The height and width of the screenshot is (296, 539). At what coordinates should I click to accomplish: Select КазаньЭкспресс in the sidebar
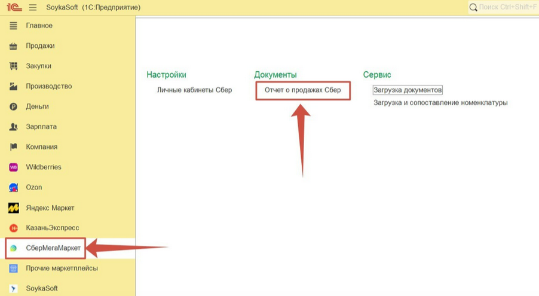(x=52, y=228)
